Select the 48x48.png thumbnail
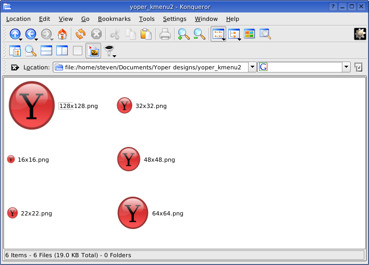Screen dimensions: 369x265 [129, 159]
